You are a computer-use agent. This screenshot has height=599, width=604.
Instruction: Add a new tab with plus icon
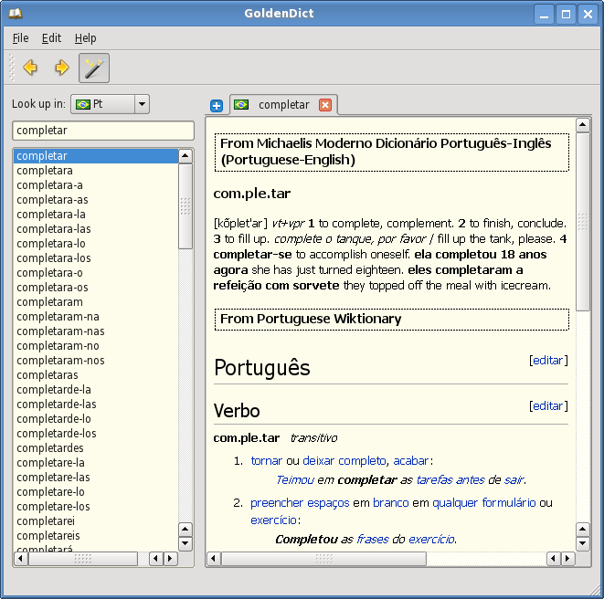pos(217,106)
